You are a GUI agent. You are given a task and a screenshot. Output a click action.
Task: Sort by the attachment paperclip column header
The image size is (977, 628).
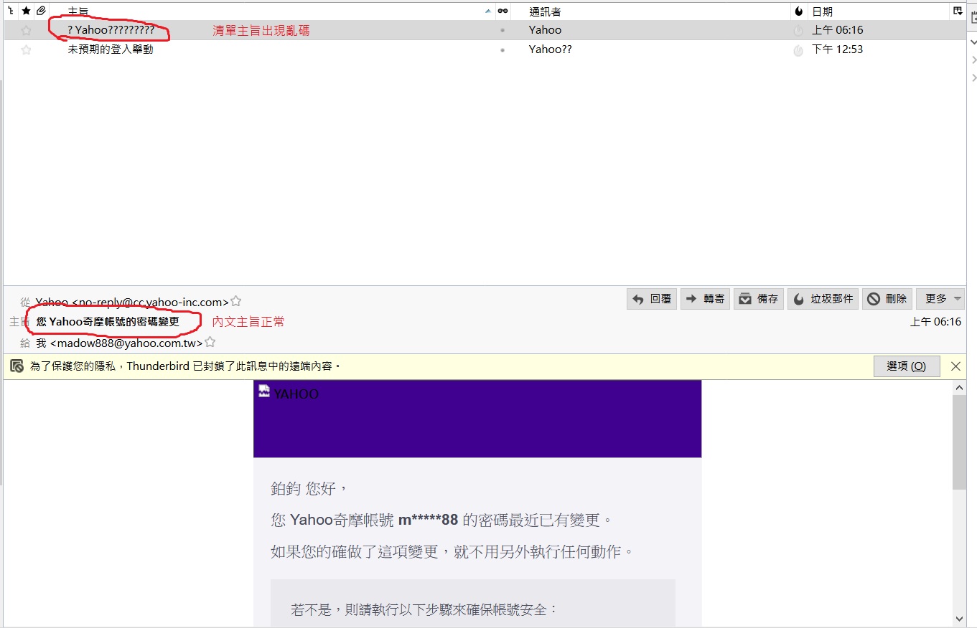(42, 11)
